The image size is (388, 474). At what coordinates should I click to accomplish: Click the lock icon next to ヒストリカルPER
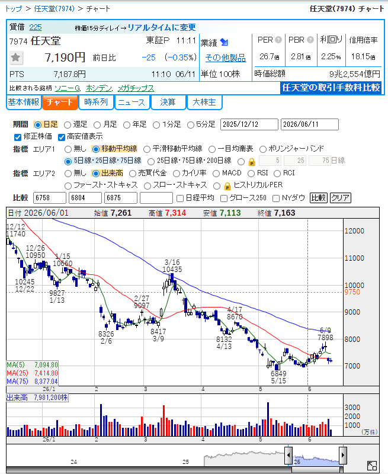pyautogui.click(x=227, y=186)
